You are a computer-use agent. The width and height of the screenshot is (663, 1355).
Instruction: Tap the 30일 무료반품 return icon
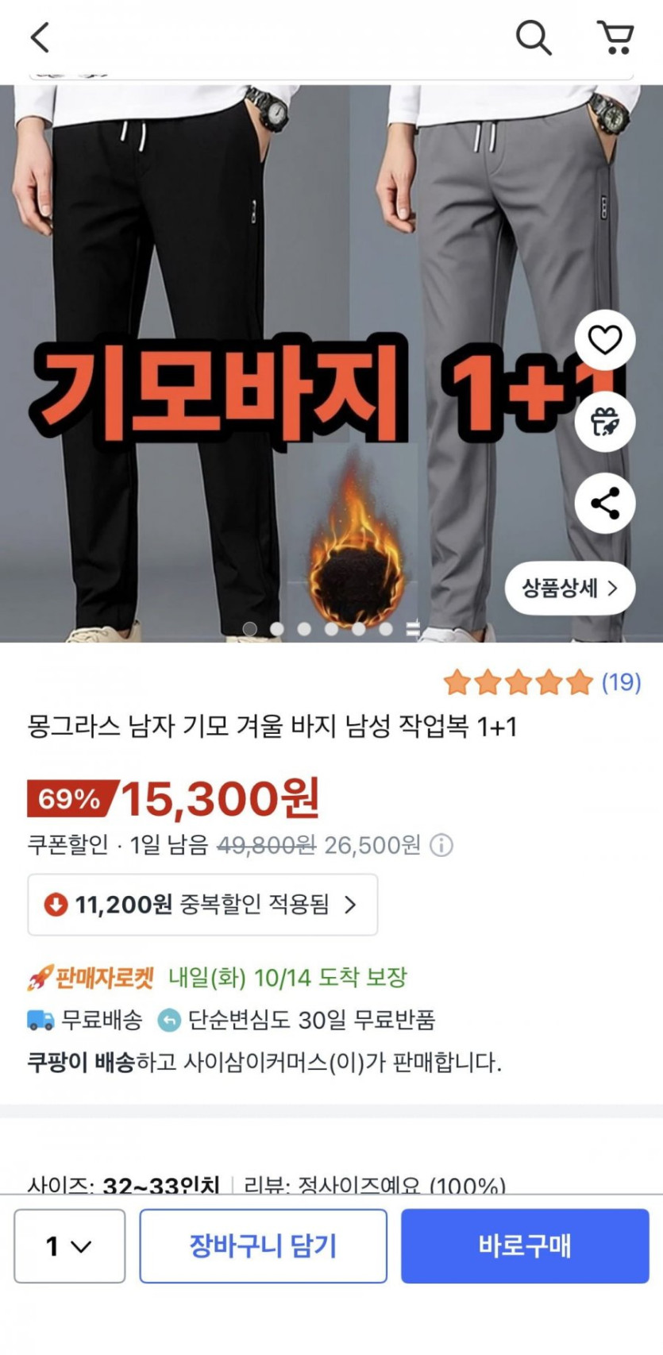[x=169, y=1020]
